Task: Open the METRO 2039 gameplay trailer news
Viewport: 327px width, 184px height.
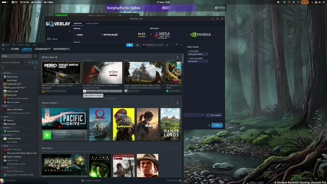Action: [x=61, y=73]
